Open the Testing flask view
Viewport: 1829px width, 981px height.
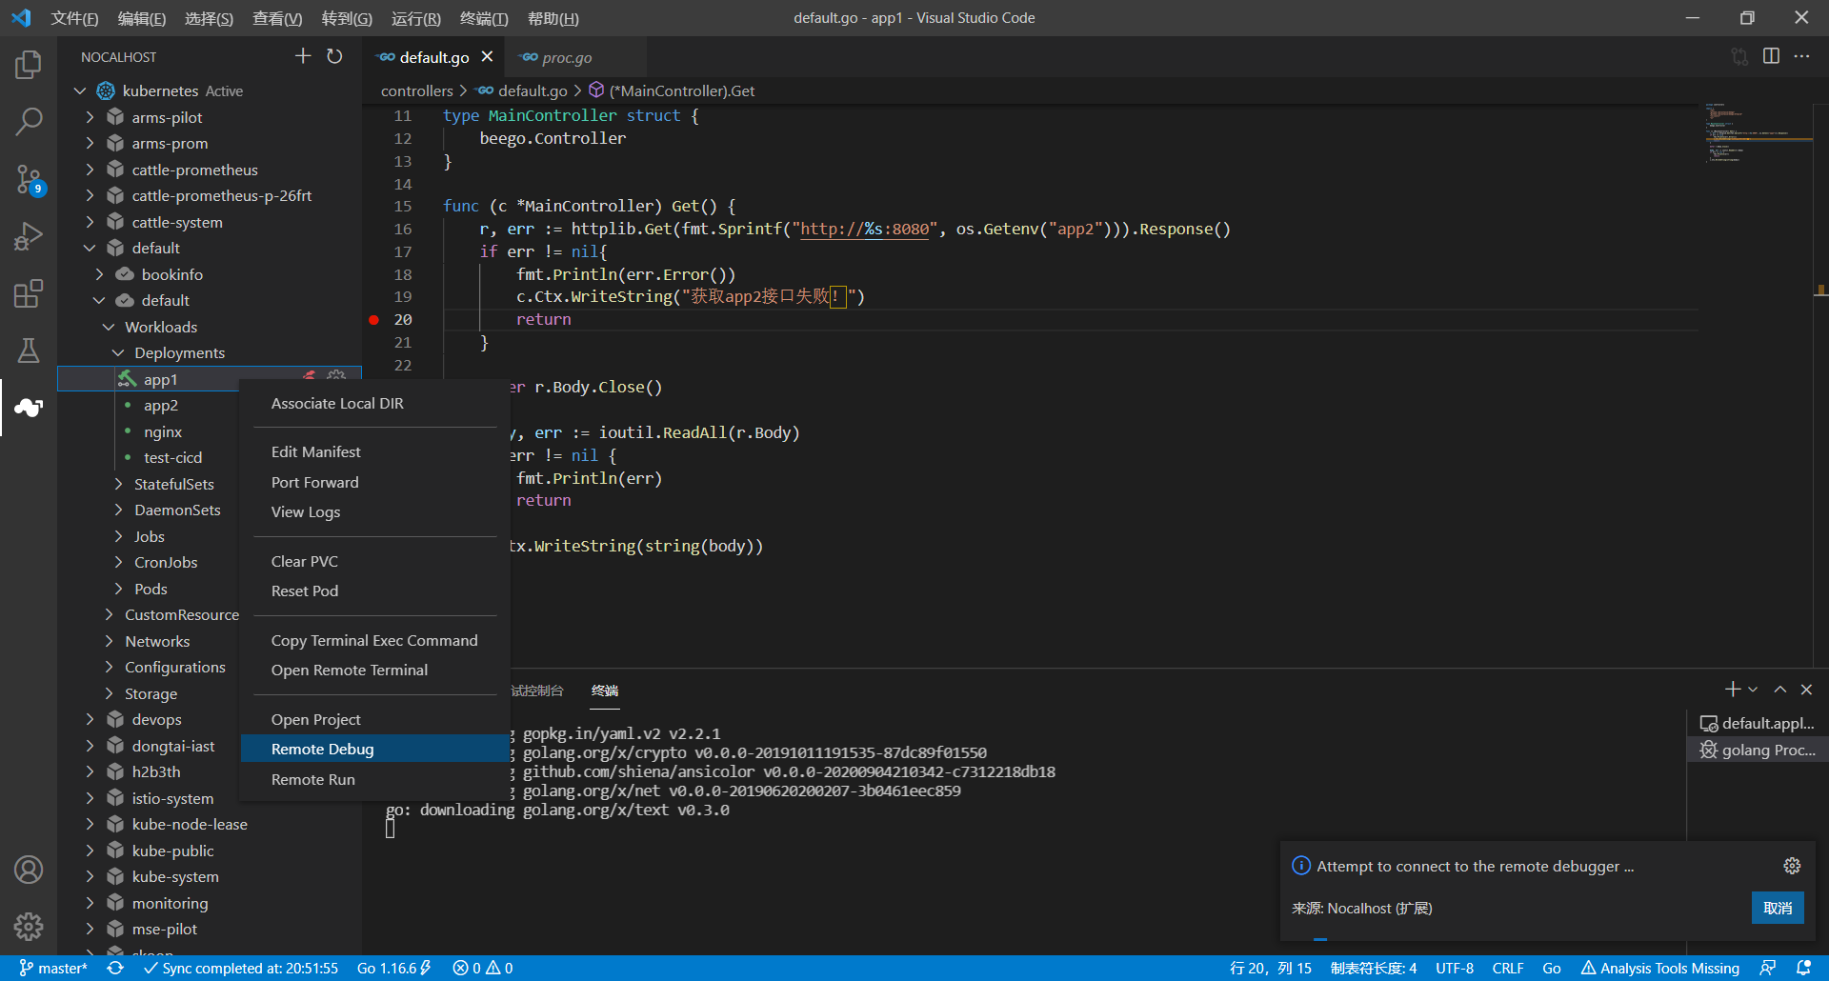click(x=29, y=350)
